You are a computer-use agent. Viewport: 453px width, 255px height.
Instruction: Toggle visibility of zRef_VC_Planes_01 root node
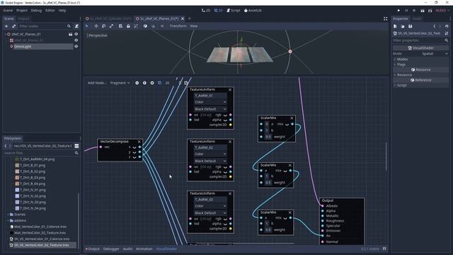click(76, 34)
